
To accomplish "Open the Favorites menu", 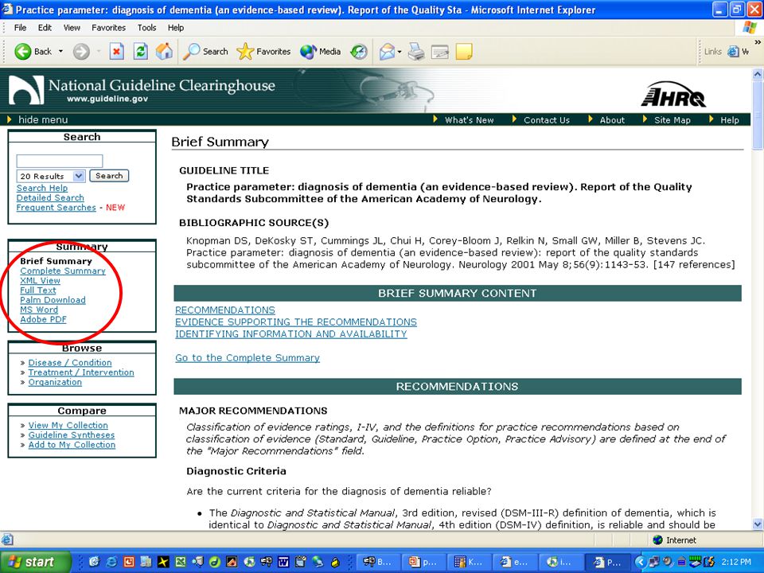I will tap(108, 28).
